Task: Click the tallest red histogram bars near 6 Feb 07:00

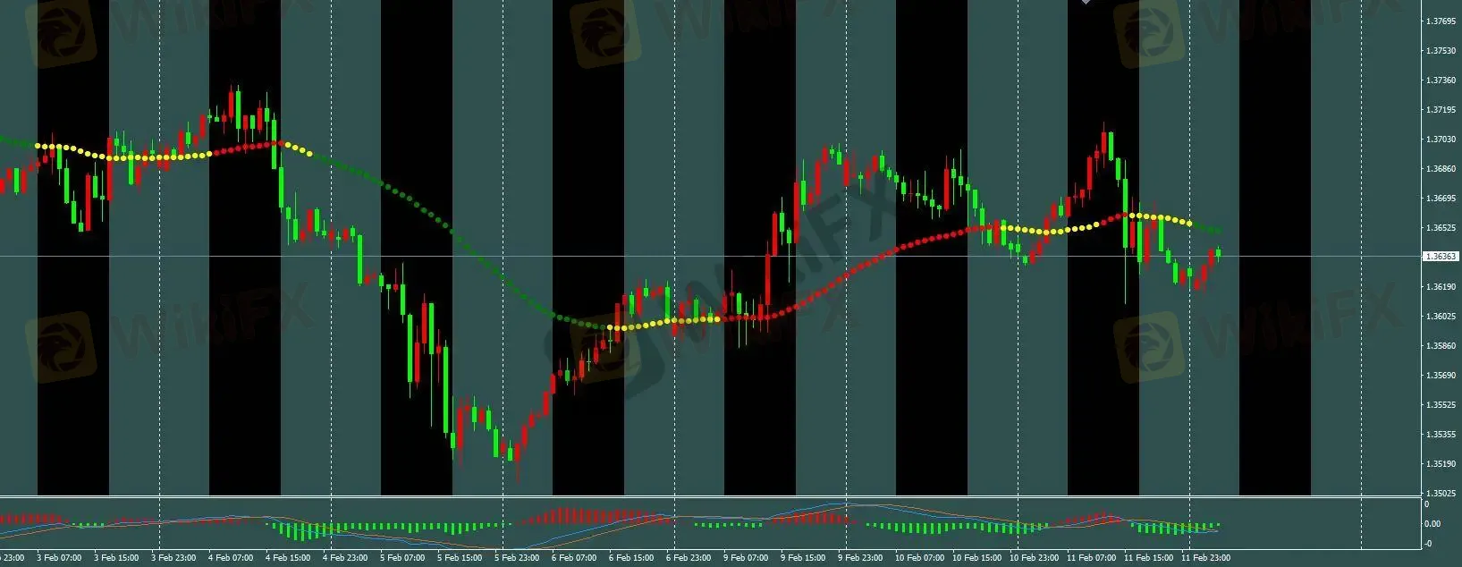Action: [563, 516]
